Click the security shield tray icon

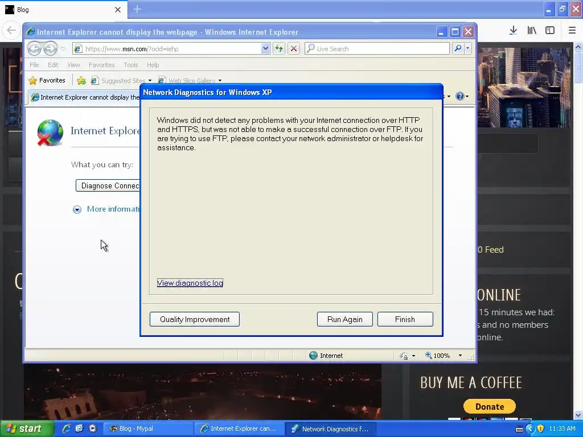click(x=541, y=429)
